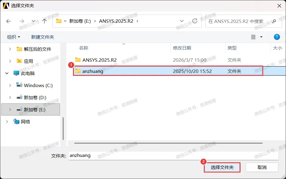Select 解压后的文件 in navigation pane
The width and height of the screenshot is (286, 179).
(37, 49)
